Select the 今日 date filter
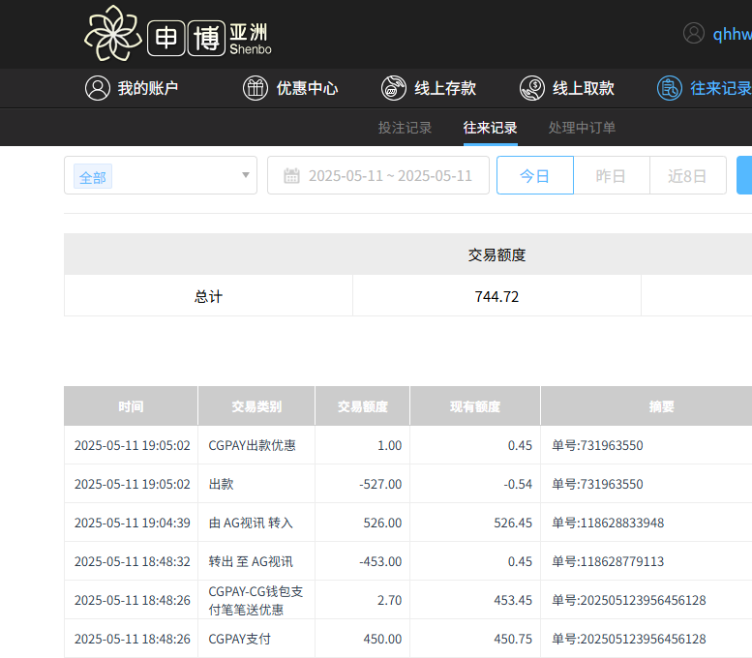The image size is (752, 658). tap(534, 176)
